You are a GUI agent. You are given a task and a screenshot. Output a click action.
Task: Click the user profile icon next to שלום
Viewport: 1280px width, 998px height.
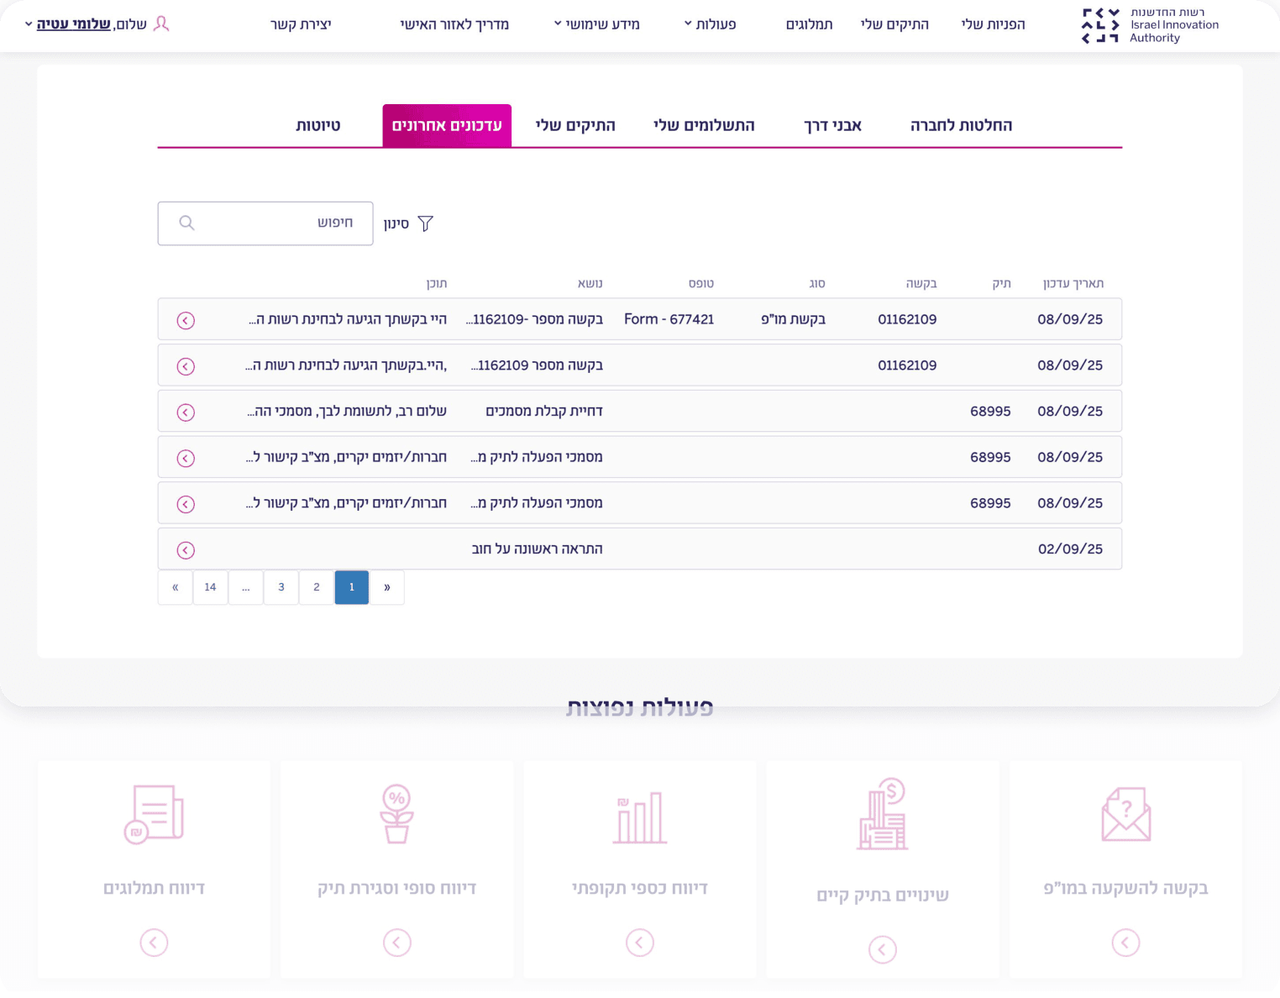tap(161, 24)
